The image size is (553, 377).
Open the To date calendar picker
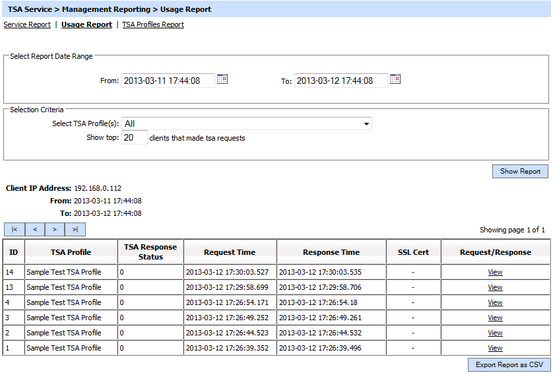tap(395, 79)
